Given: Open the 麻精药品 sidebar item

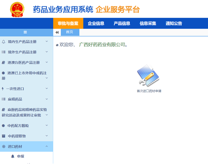Looking at the screenshot, I should coord(26,99).
